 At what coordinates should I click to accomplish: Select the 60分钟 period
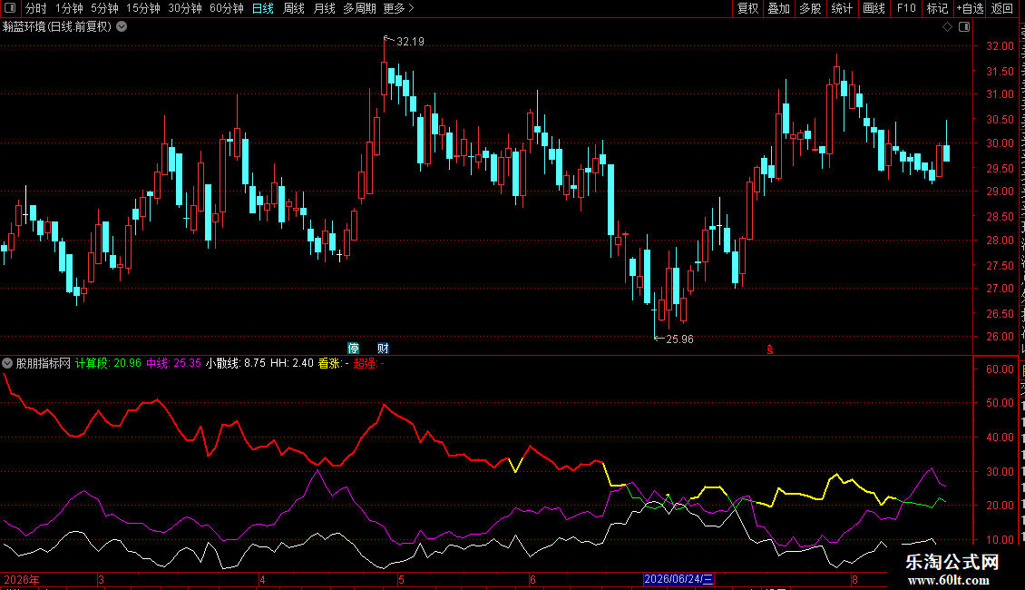[226, 8]
